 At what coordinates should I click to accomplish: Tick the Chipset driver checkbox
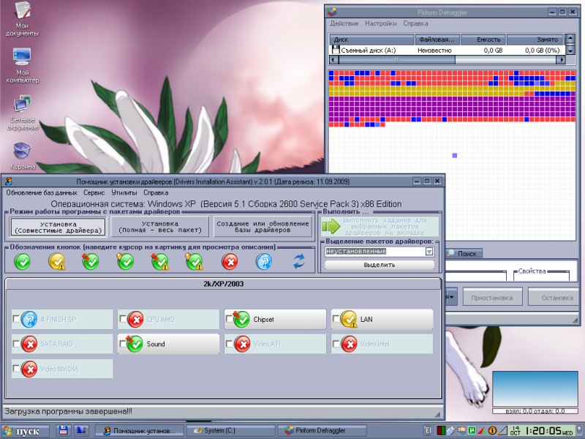(x=229, y=320)
